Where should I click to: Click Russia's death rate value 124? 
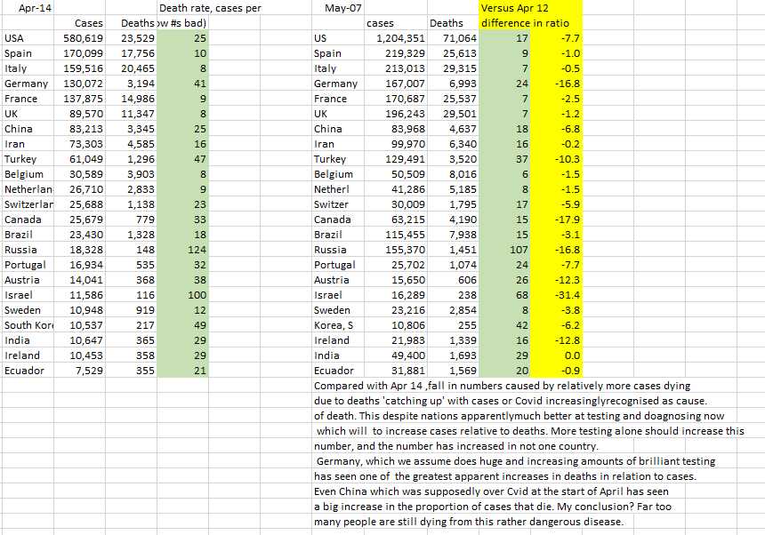(x=197, y=250)
